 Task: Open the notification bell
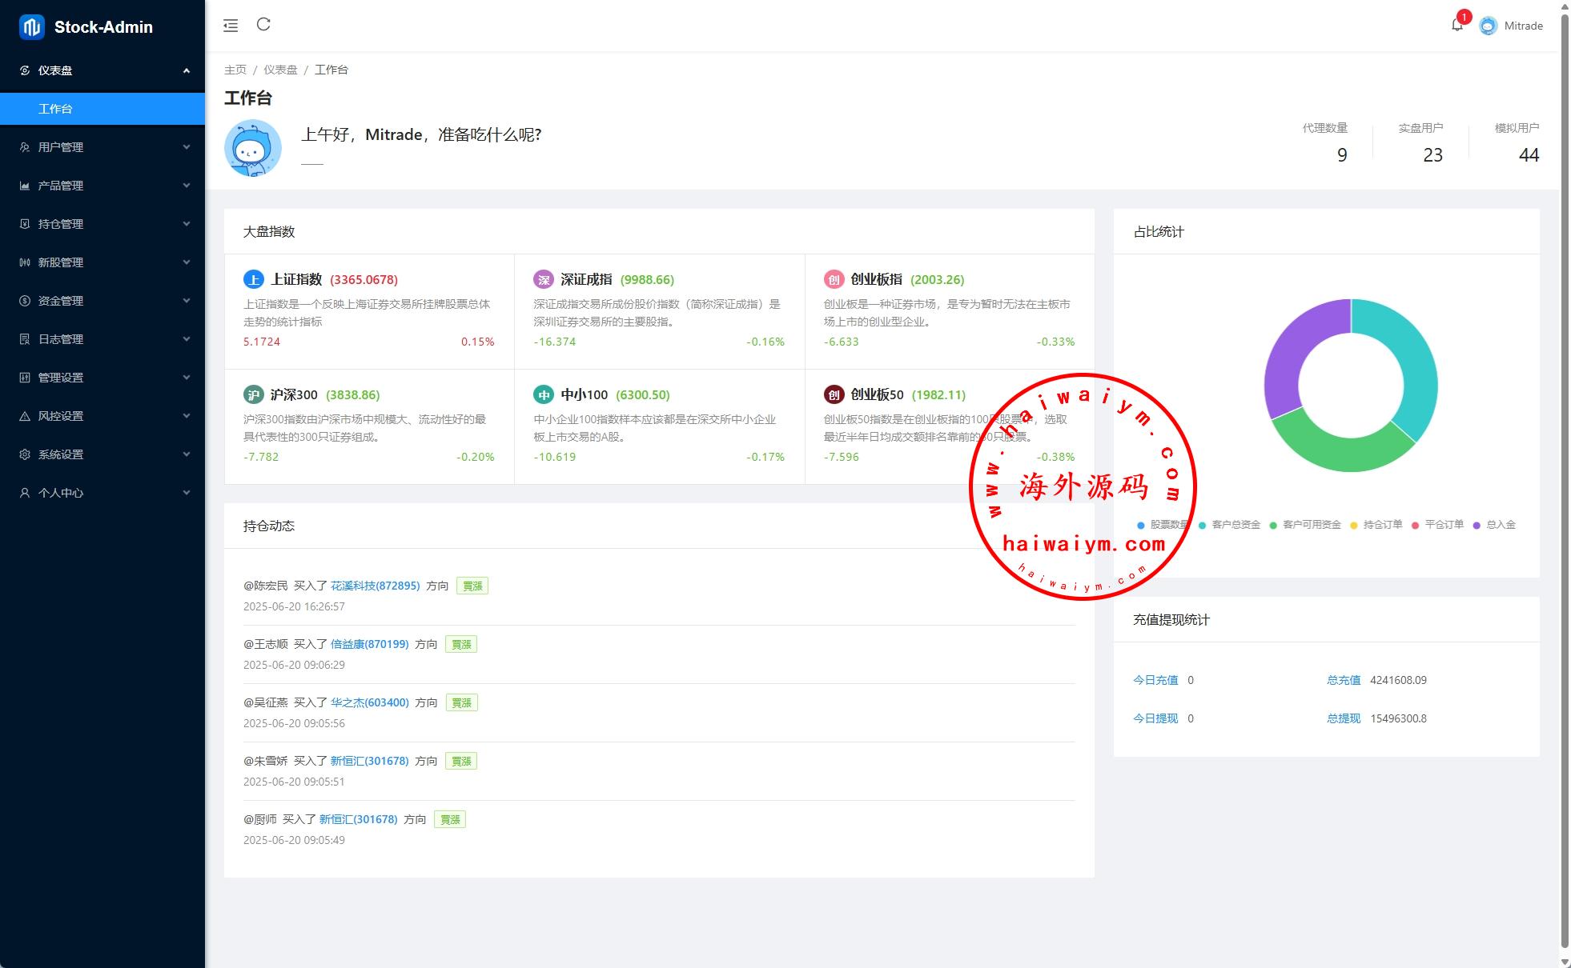coord(1457,26)
